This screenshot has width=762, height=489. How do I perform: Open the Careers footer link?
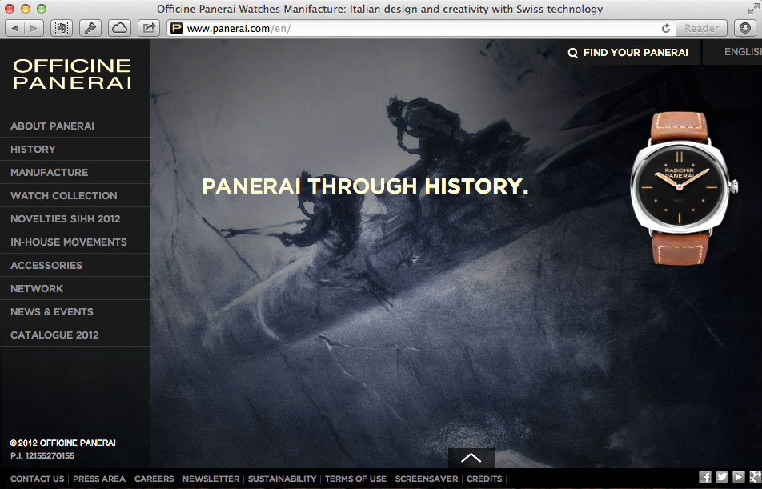click(154, 479)
